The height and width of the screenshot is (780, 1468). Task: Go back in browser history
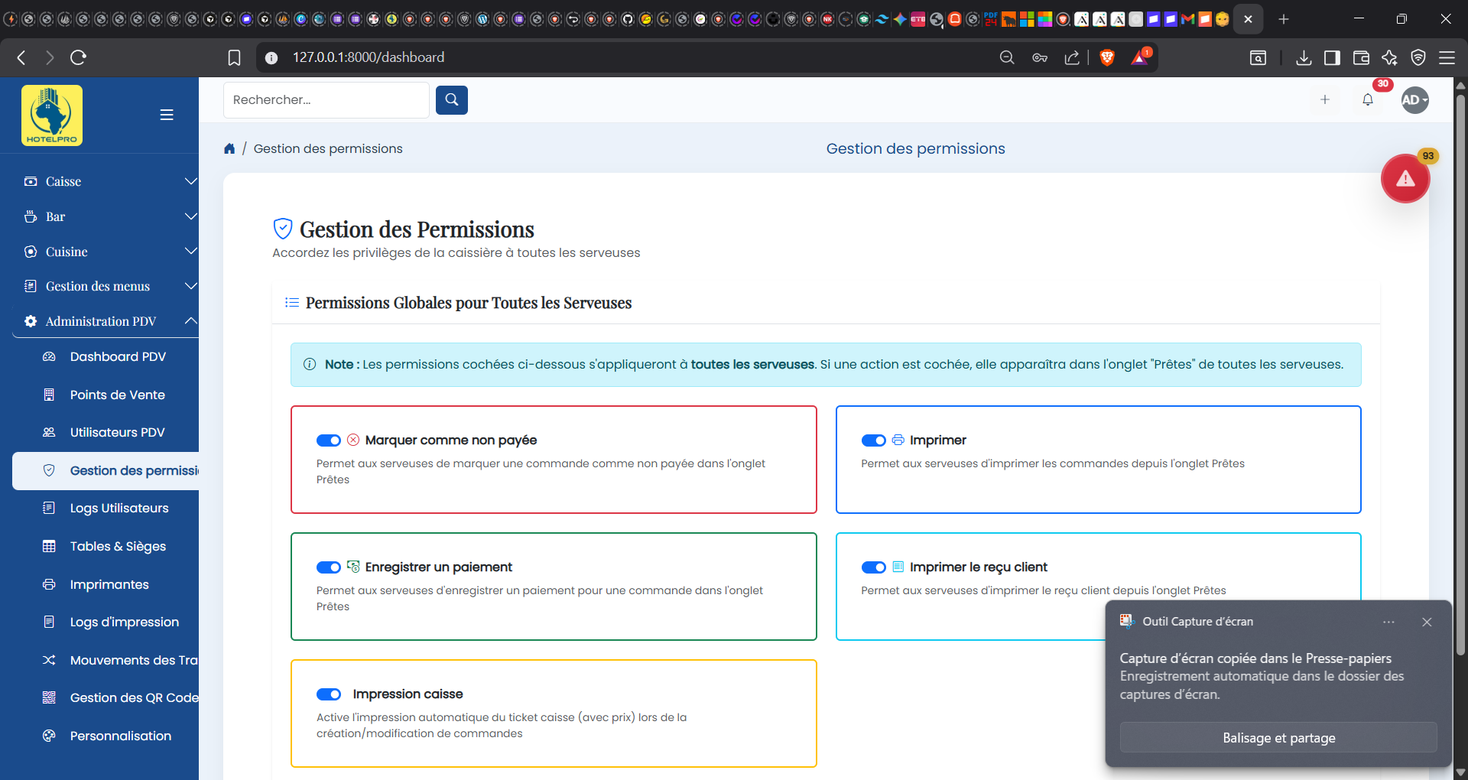point(21,57)
